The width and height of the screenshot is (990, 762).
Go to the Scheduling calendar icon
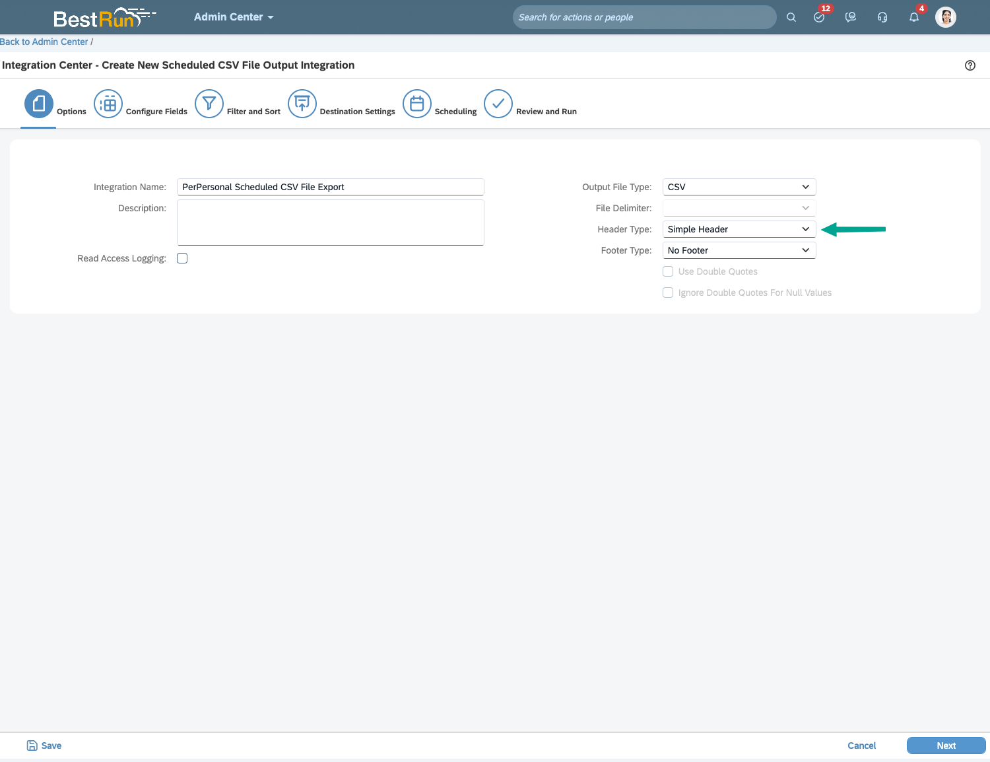(x=417, y=104)
